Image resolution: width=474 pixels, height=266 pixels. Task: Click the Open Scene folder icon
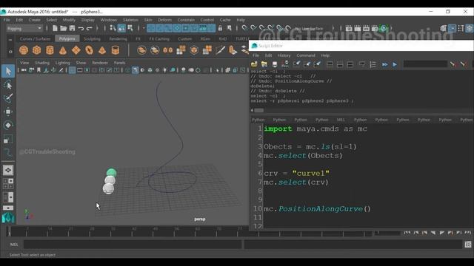(x=63, y=28)
